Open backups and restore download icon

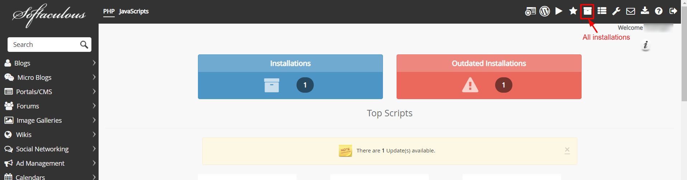(x=645, y=11)
